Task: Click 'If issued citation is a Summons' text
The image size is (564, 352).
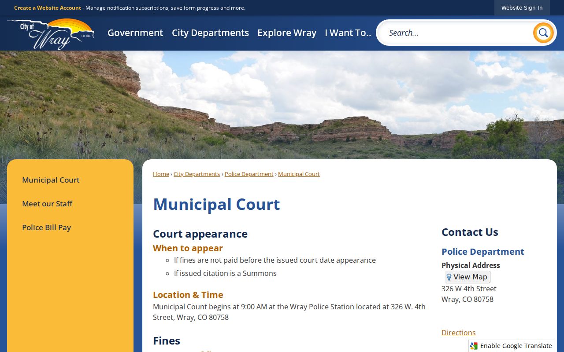Action: click(225, 273)
